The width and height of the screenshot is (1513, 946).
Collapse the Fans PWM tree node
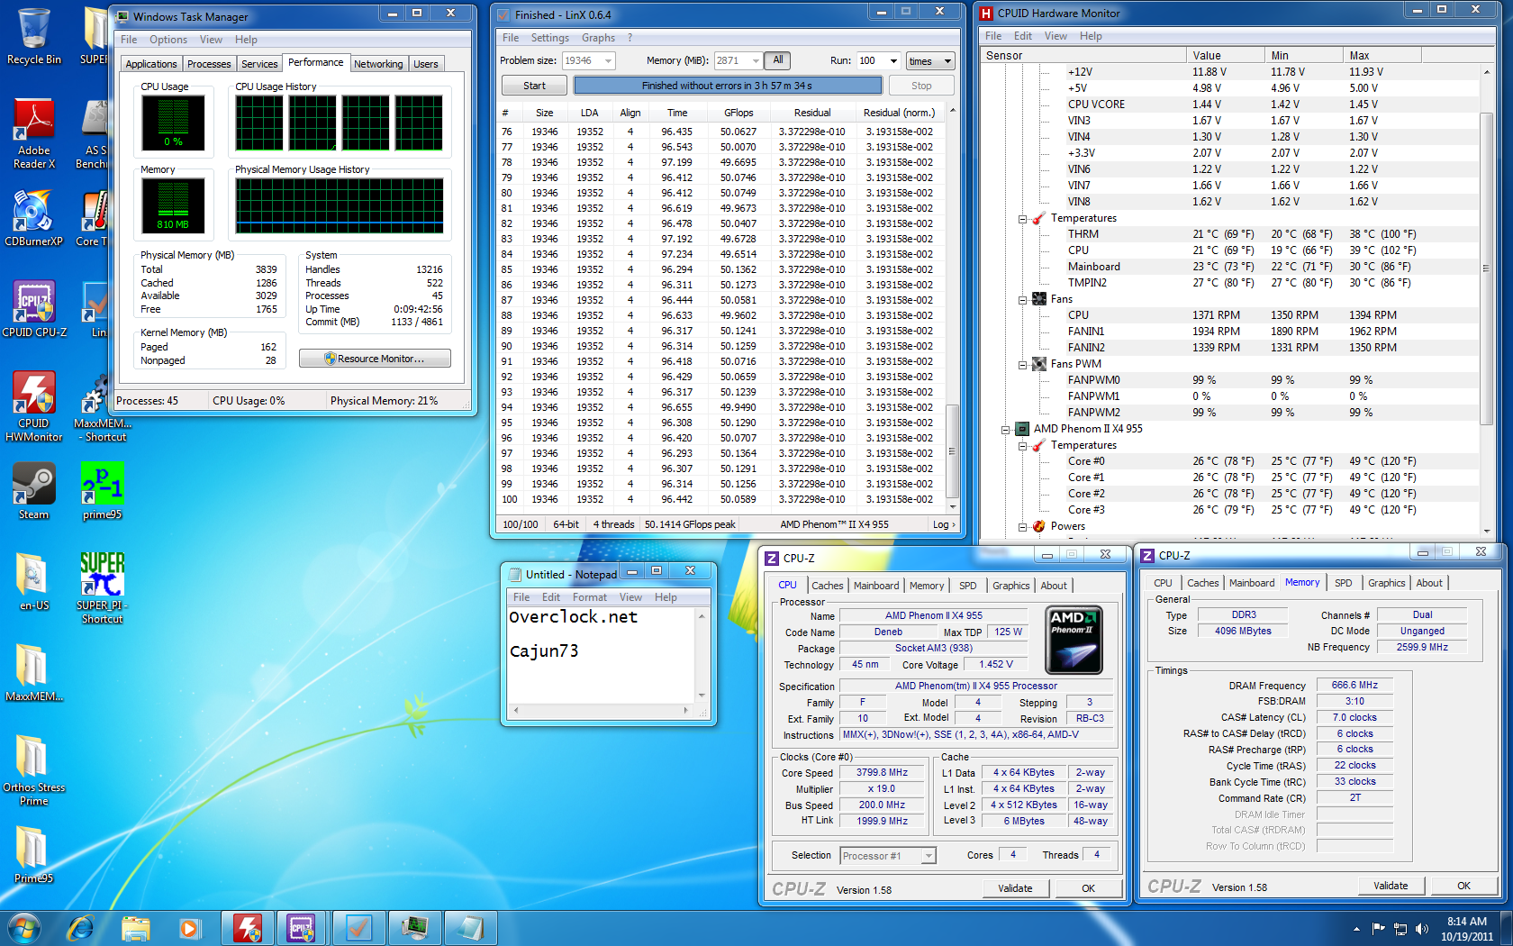[1022, 364]
